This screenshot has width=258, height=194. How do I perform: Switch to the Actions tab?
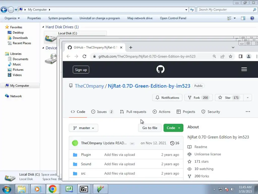point(162,112)
